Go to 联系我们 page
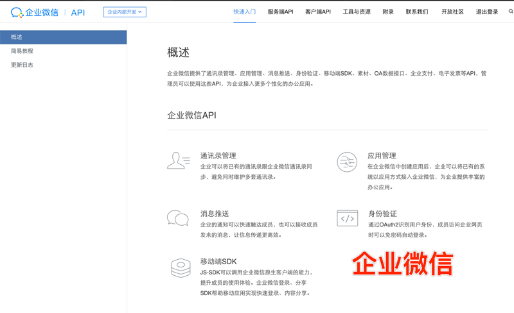514x313 pixels. click(417, 12)
